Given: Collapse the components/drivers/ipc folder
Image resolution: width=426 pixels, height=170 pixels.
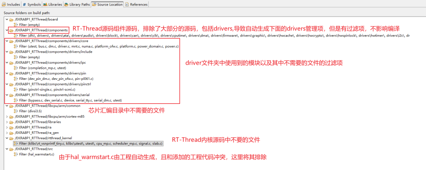Looking at the screenshot, I should (7, 62).
